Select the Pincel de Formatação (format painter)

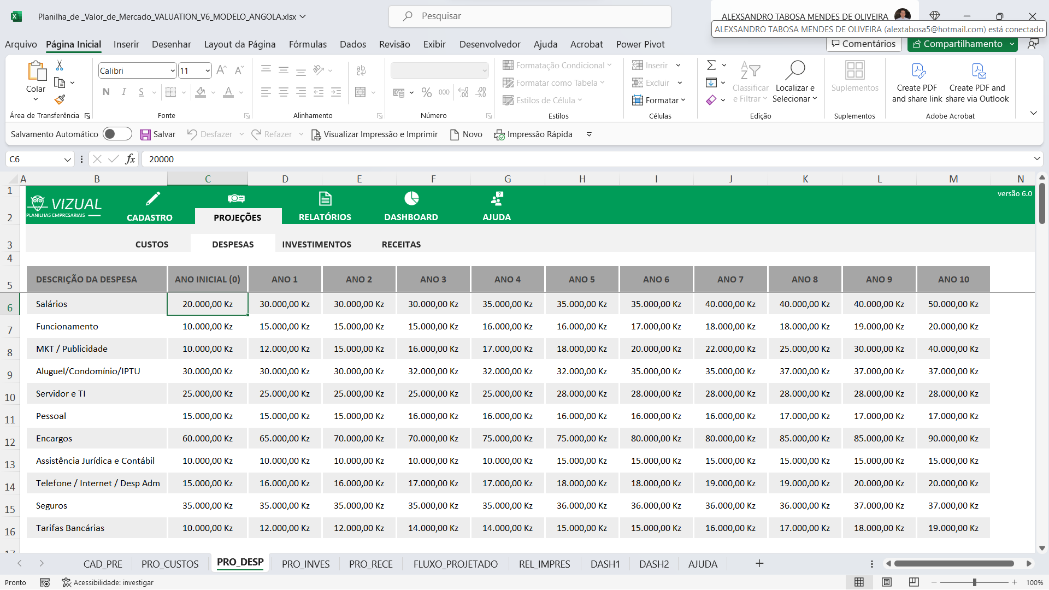(x=60, y=100)
